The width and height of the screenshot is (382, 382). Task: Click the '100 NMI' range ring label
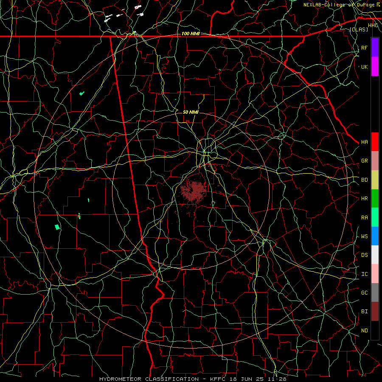(191, 34)
